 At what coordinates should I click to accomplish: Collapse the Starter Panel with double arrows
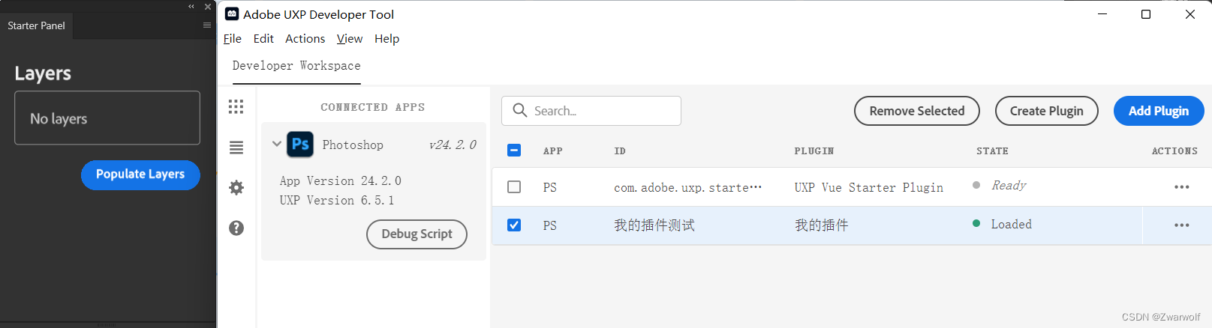click(x=191, y=6)
